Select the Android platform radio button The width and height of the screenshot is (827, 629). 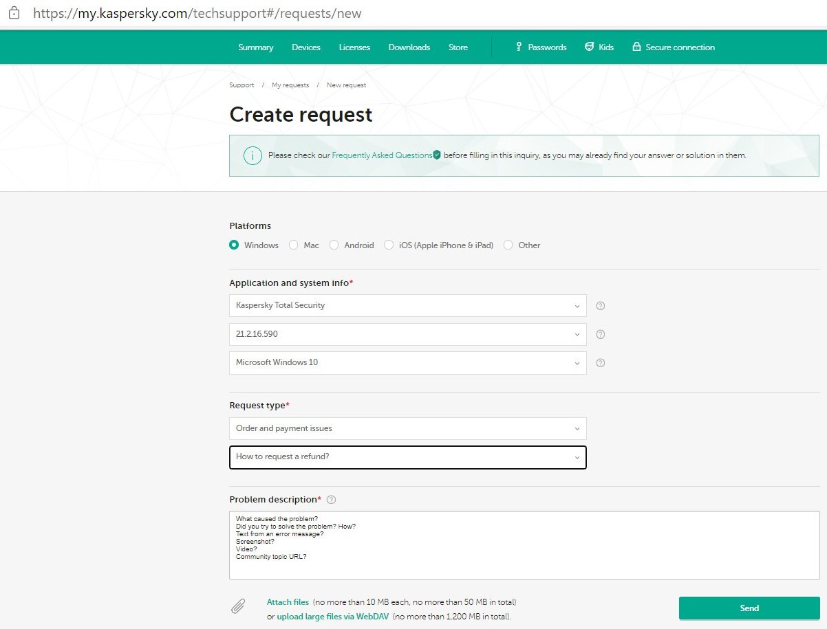tap(334, 245)
